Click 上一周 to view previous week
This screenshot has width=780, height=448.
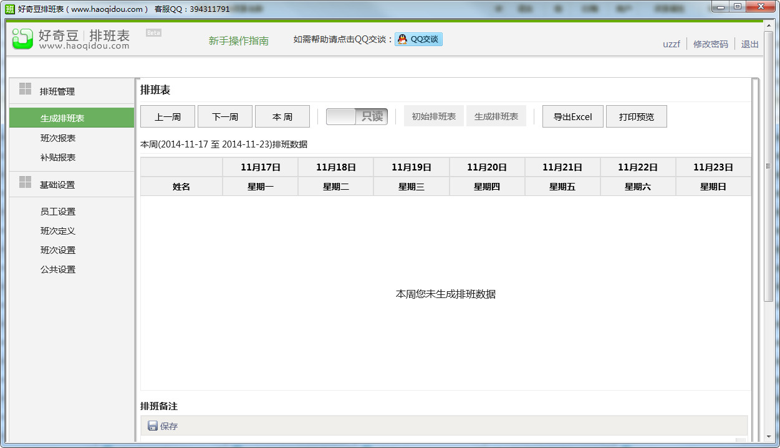pyautogui.click(x=167, y=116)
